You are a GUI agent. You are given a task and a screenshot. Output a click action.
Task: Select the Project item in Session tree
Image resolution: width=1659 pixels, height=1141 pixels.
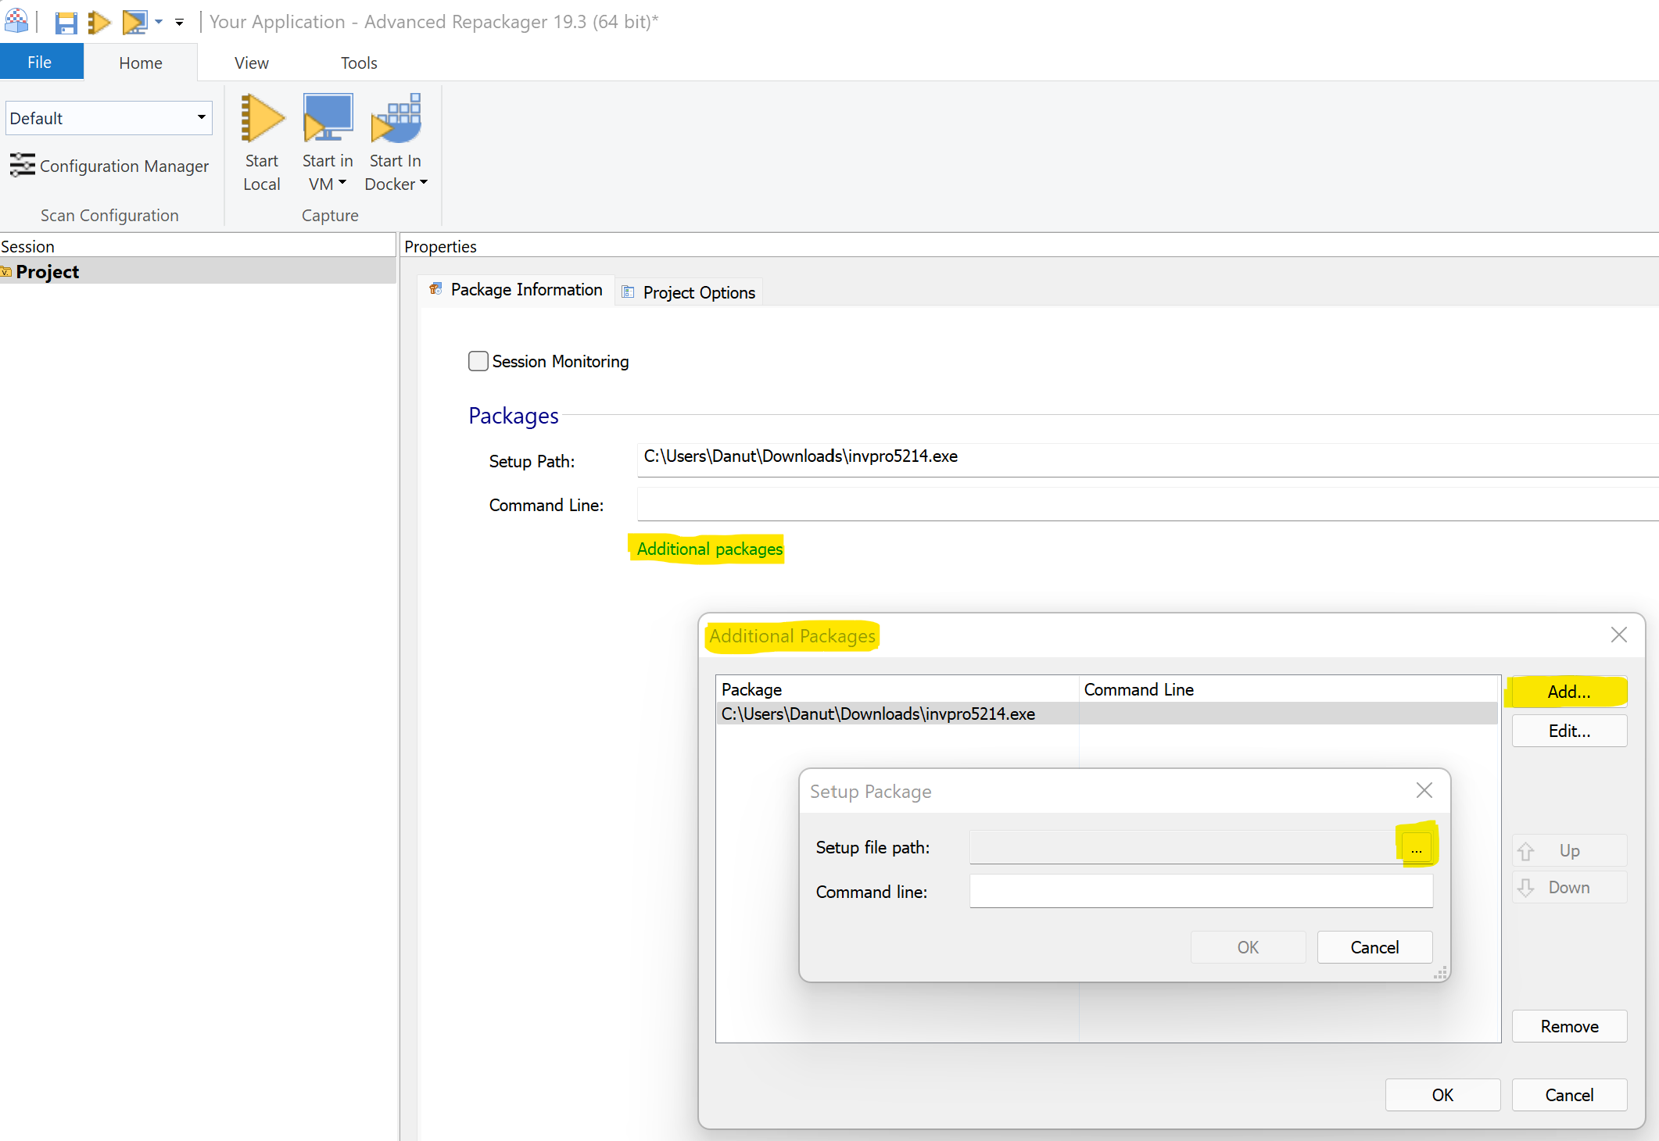(198, 271)
